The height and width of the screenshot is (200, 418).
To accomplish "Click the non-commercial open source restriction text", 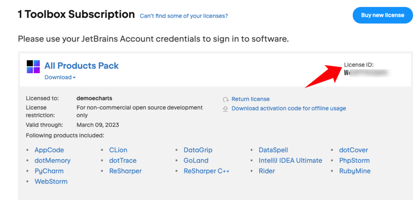I will 139,112.
